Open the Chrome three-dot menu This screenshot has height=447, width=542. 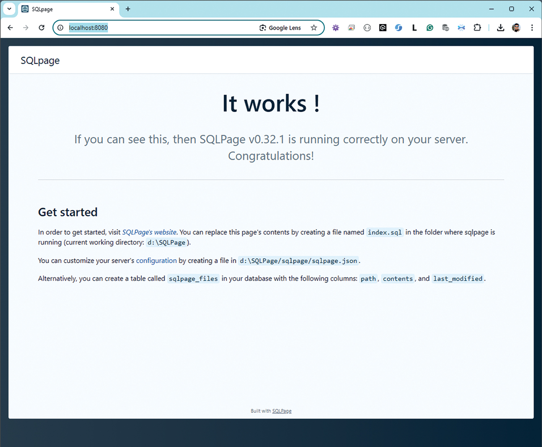532,28
